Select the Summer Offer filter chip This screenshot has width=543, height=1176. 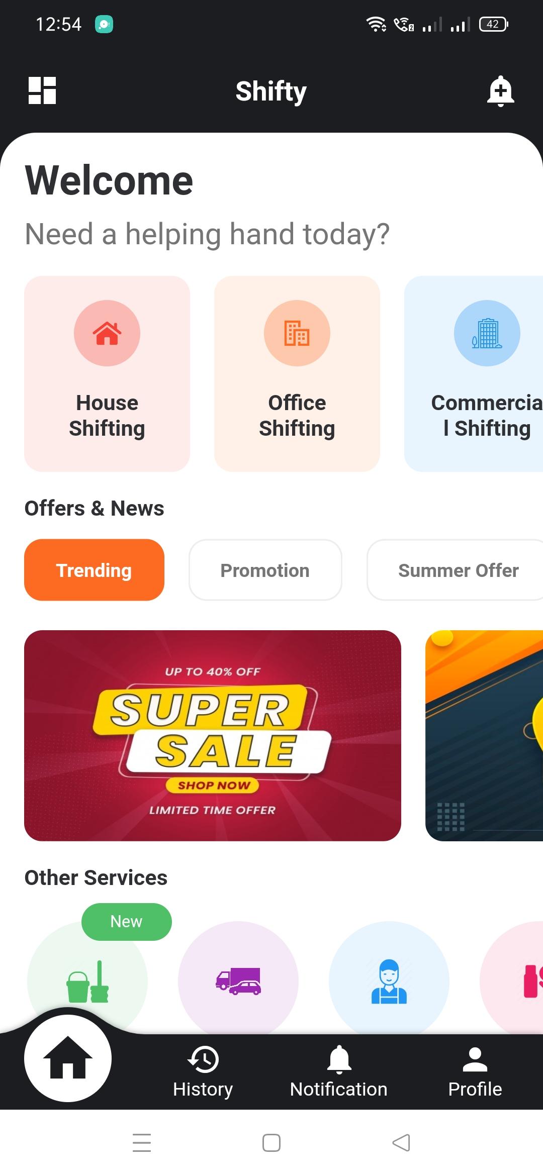coord(455,570)
